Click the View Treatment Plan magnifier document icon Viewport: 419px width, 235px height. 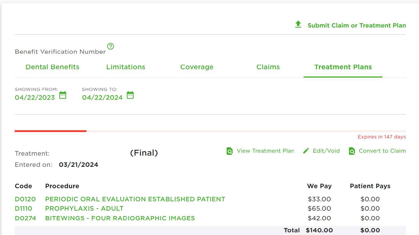[229, 151]
